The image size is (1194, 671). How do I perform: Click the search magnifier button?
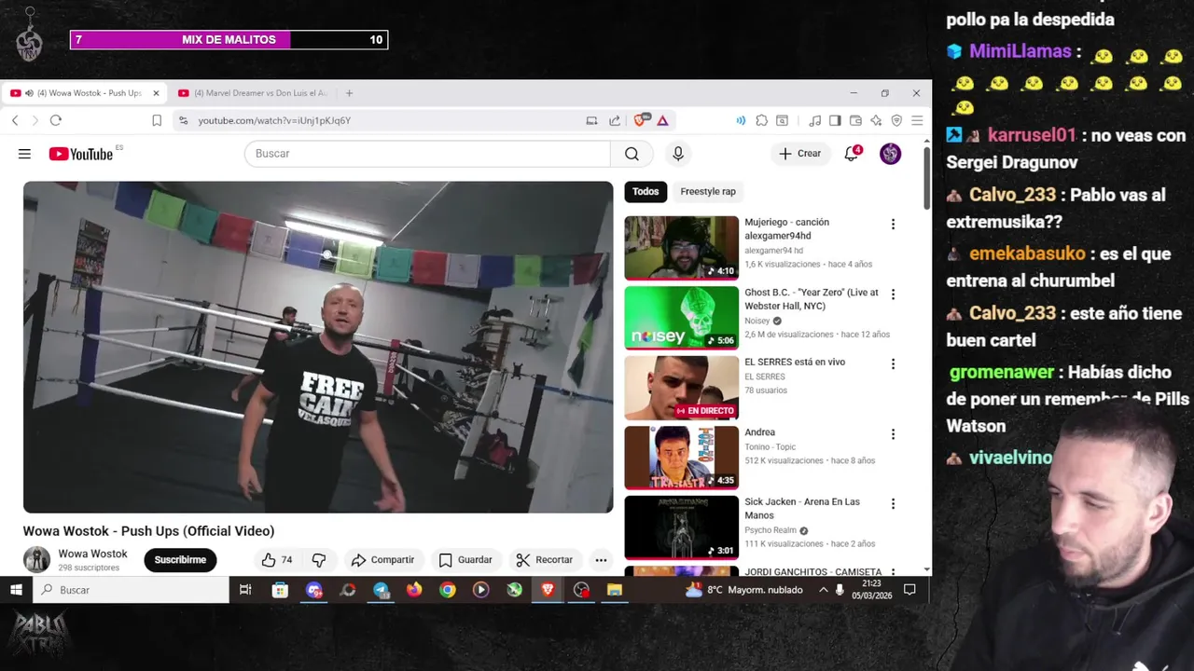tap(632, 154)
